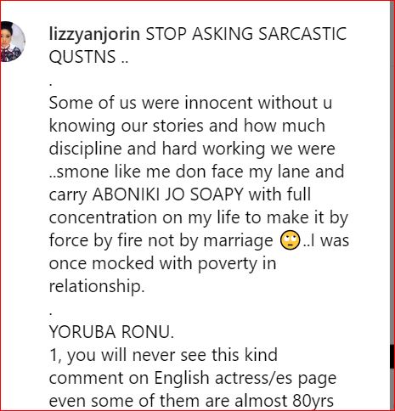Image resolution: width=395 pixels, height=411 pixels.
Task: Click the eye-roll emoji after marriage
Action: tap(290, 241)
